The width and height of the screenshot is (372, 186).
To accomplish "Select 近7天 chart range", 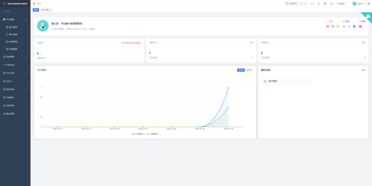I will click(x=241, y=70).
